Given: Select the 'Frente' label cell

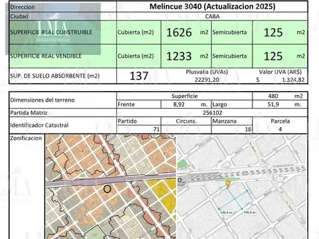Looking at the screenshot, I should click(139, 104).
